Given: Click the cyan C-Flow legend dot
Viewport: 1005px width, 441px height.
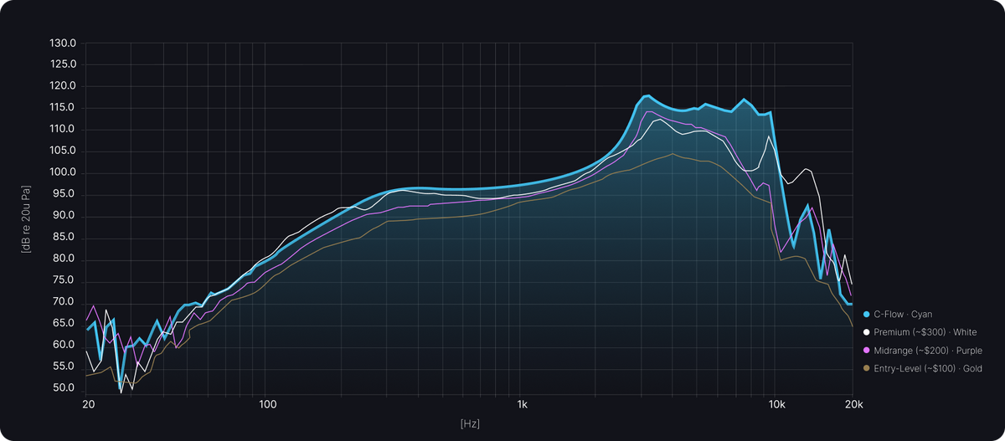Looking at the screenshot, I should coord(866,315).
